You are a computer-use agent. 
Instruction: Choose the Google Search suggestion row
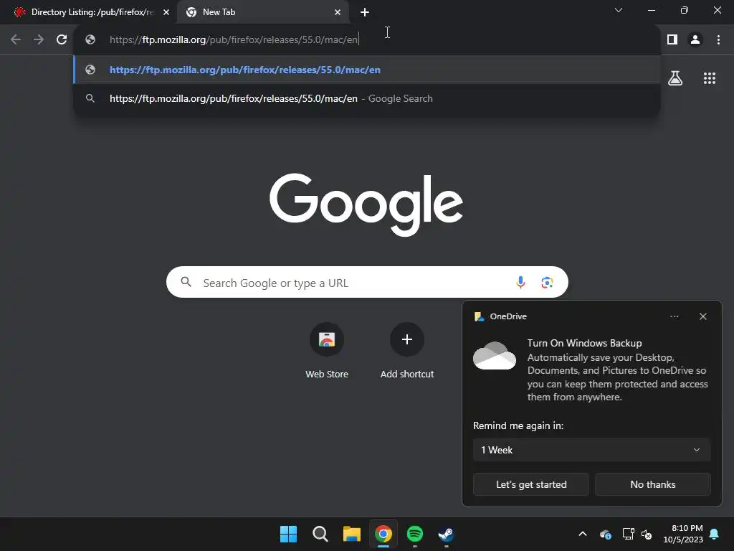(367, 98)
